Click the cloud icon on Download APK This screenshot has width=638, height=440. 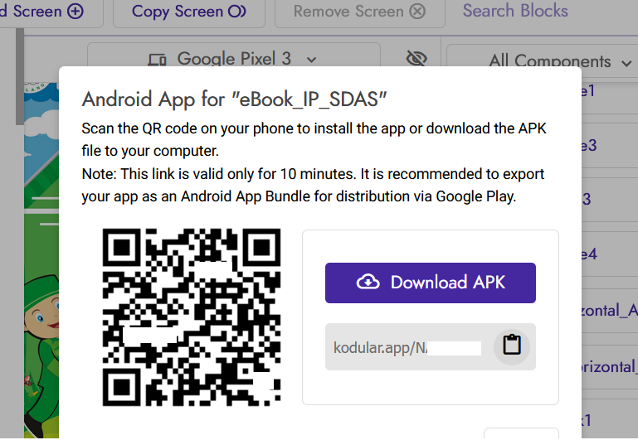pos(368,282)
